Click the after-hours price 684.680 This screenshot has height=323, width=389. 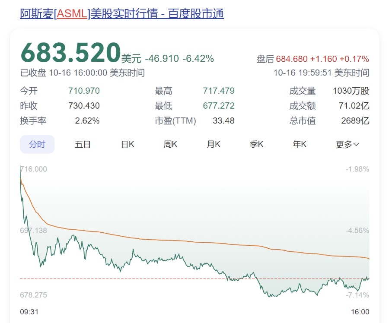click(292, 59)
